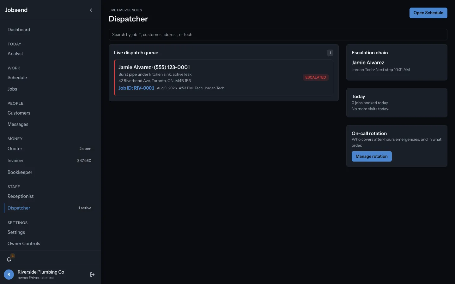Screen dimensions: 455x284
Task: Click the $474.60 Invoicer amount
Action: coord(84,161)
